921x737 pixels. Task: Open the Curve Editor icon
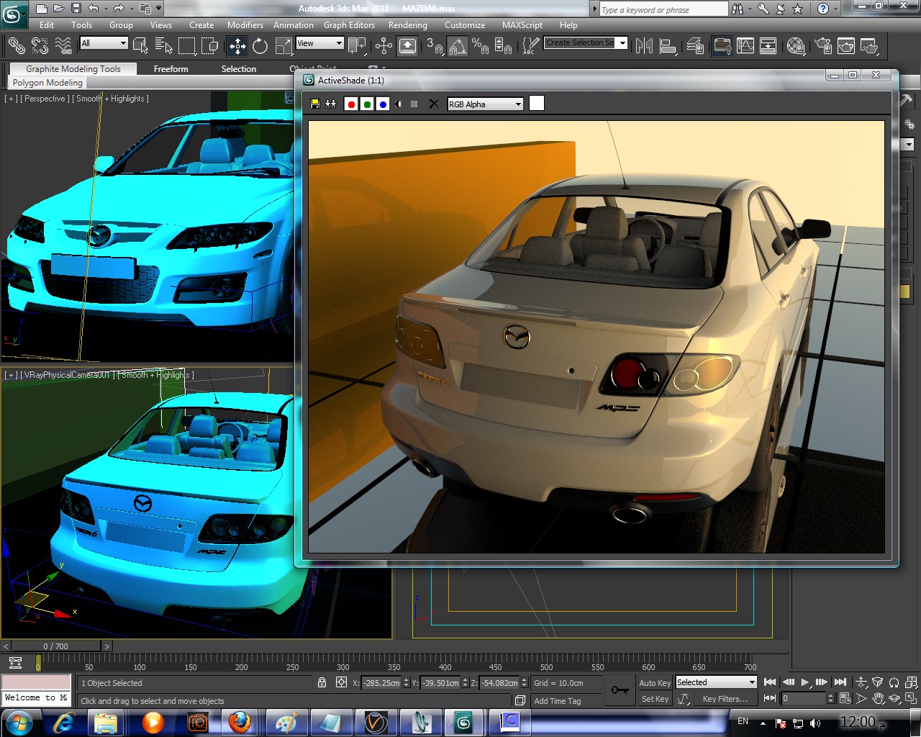(x=745, y=46)
